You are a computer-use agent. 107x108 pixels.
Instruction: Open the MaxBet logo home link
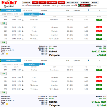(9, 4)
